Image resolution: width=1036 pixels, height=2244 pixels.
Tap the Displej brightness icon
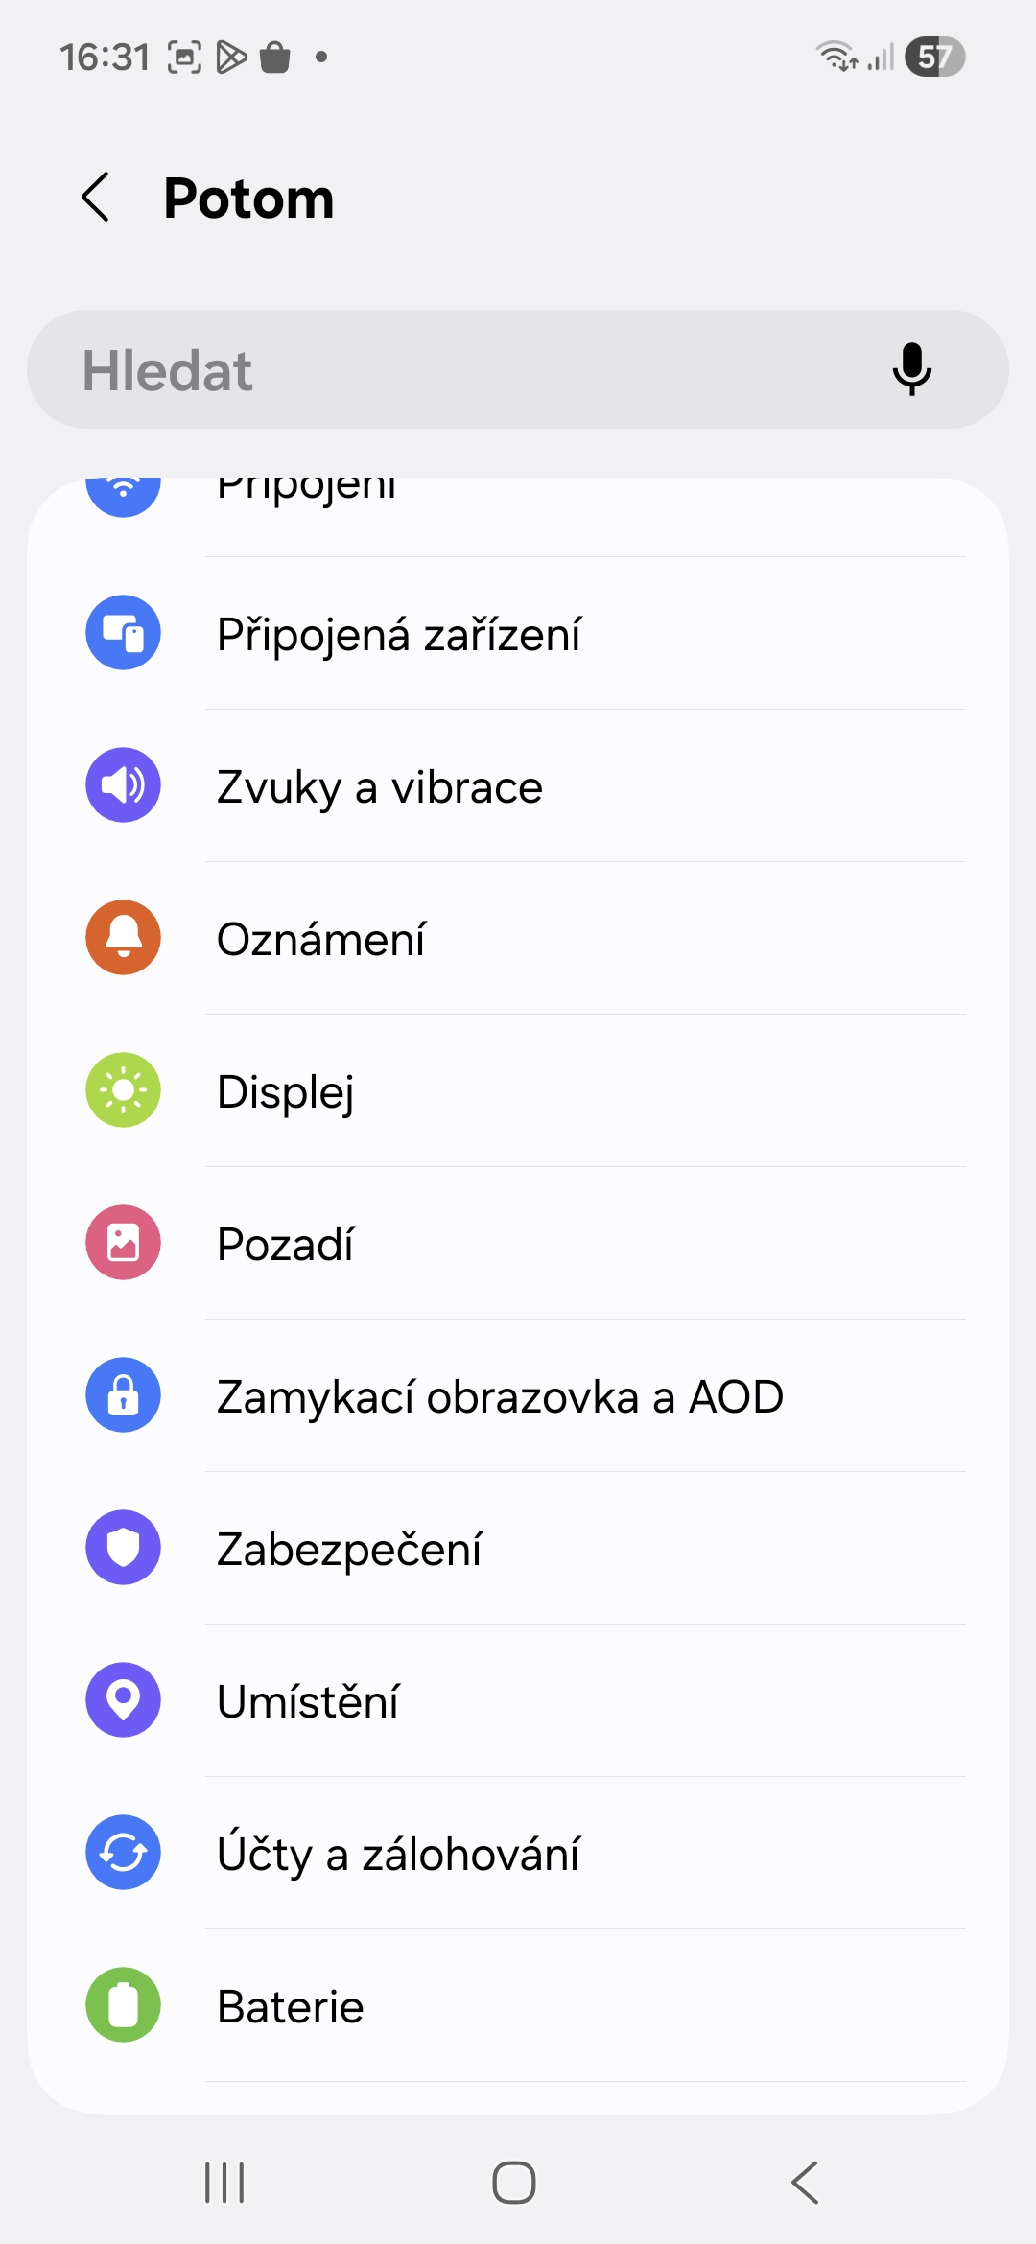coord(123,1090)
